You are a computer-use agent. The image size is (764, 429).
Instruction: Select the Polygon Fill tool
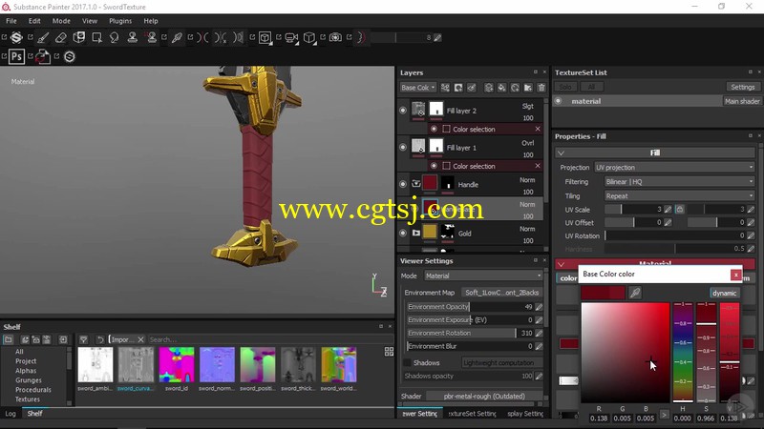click(x=97, y=37)
